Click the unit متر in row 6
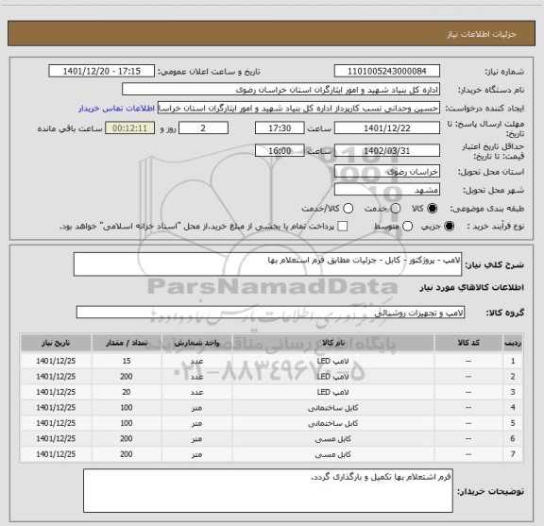544x526 pixels. [x=196, y=439]
